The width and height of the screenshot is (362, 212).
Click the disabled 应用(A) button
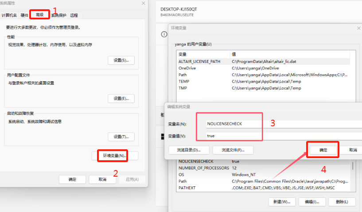132,179
